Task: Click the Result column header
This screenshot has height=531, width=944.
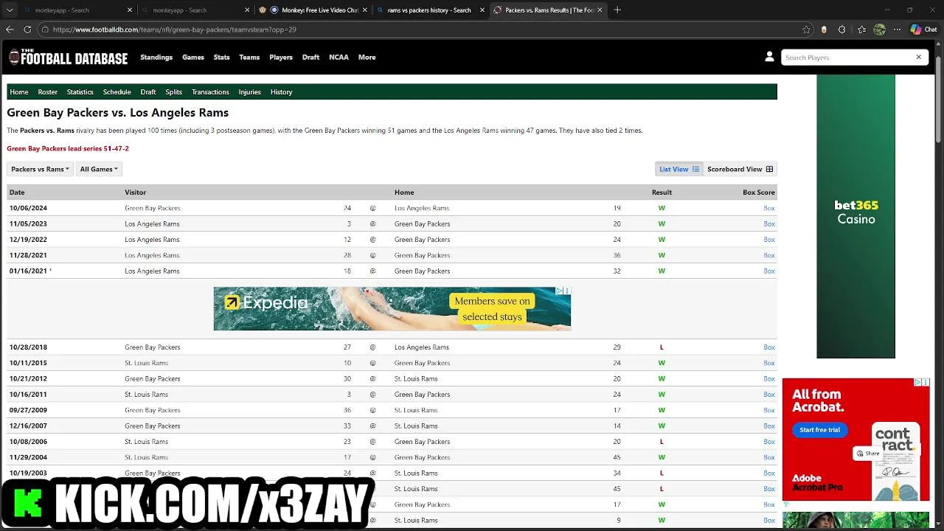Action: [x=662, y=192]
